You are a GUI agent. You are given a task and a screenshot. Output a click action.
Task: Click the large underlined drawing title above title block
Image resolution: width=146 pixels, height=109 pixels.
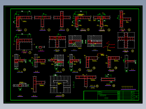click(x=127, y=87)
